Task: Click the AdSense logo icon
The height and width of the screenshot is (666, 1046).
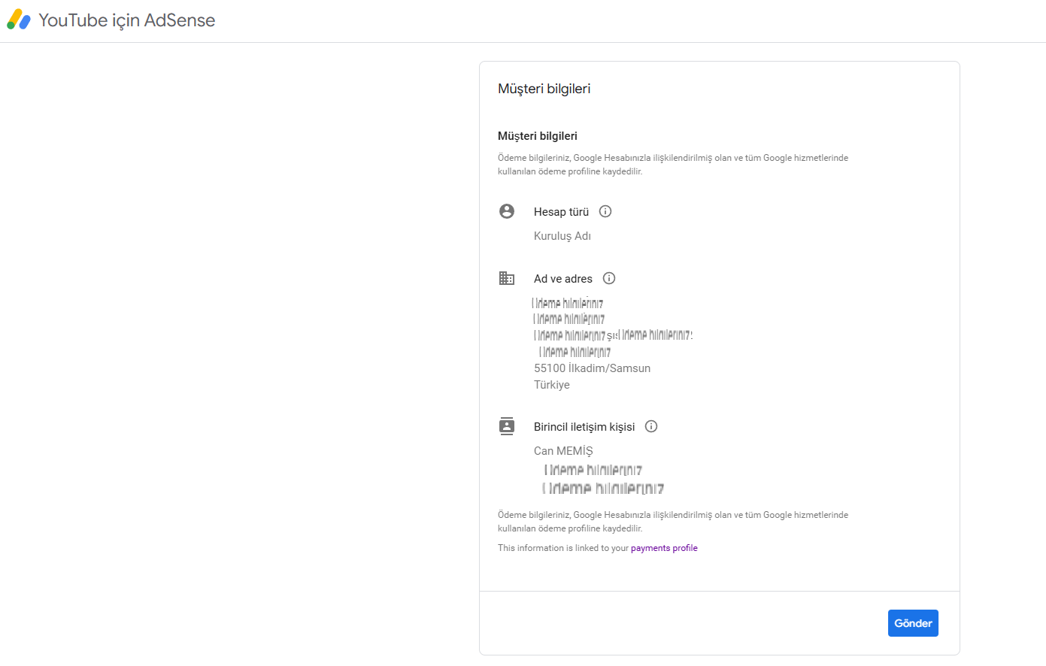Action: pyautogui.click(x=19, y=20)
